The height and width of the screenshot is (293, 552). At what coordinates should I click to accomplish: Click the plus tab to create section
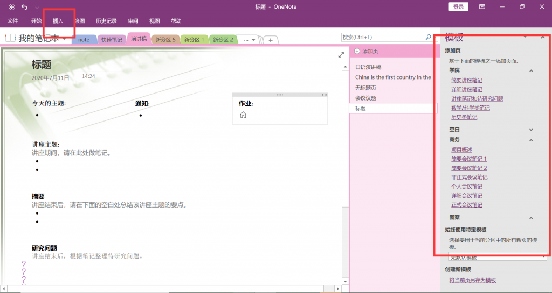(x=271, y=40)
